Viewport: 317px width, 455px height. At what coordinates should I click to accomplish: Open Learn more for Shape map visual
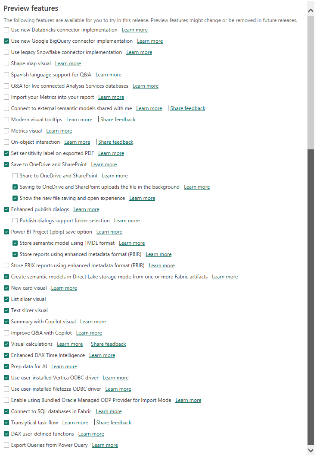(68, 63)
